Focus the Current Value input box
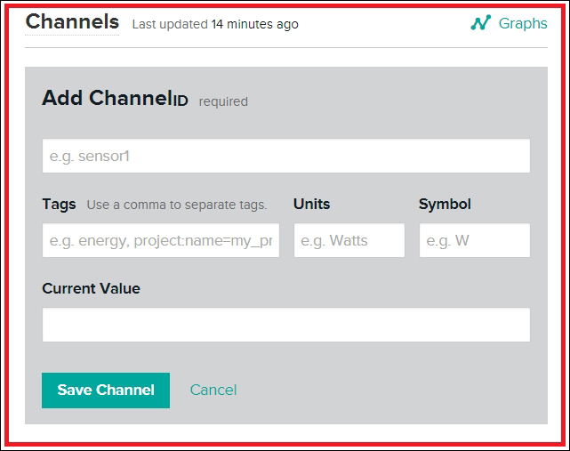Viewport: 570px width, 451px height. 286,325
